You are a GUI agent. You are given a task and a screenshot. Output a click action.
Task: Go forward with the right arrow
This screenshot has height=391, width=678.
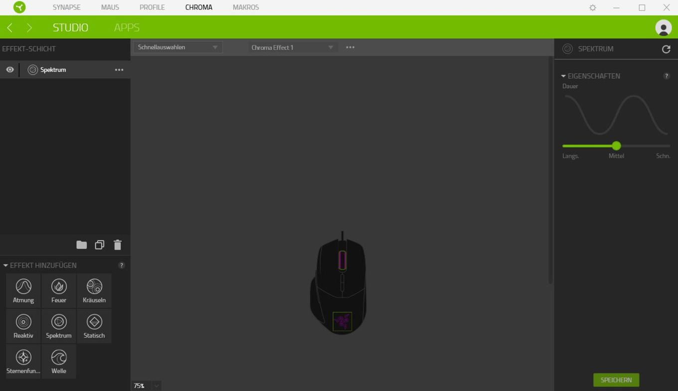(x=29, y=28)
